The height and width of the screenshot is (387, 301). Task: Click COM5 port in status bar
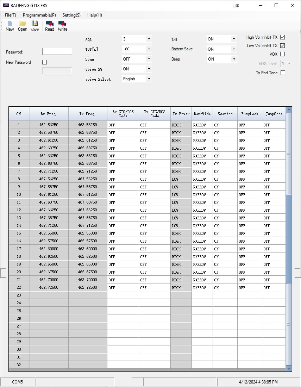(18, 382)
